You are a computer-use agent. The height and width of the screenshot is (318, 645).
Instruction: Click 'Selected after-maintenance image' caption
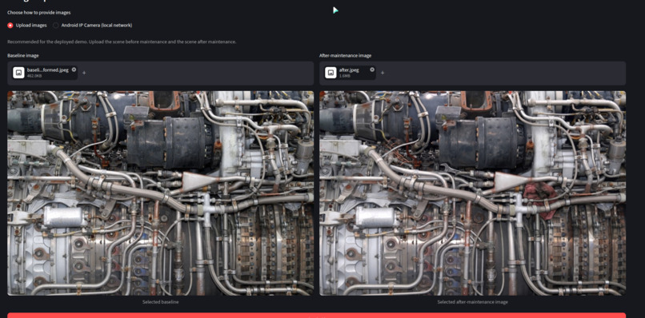[x=473, y=302]
